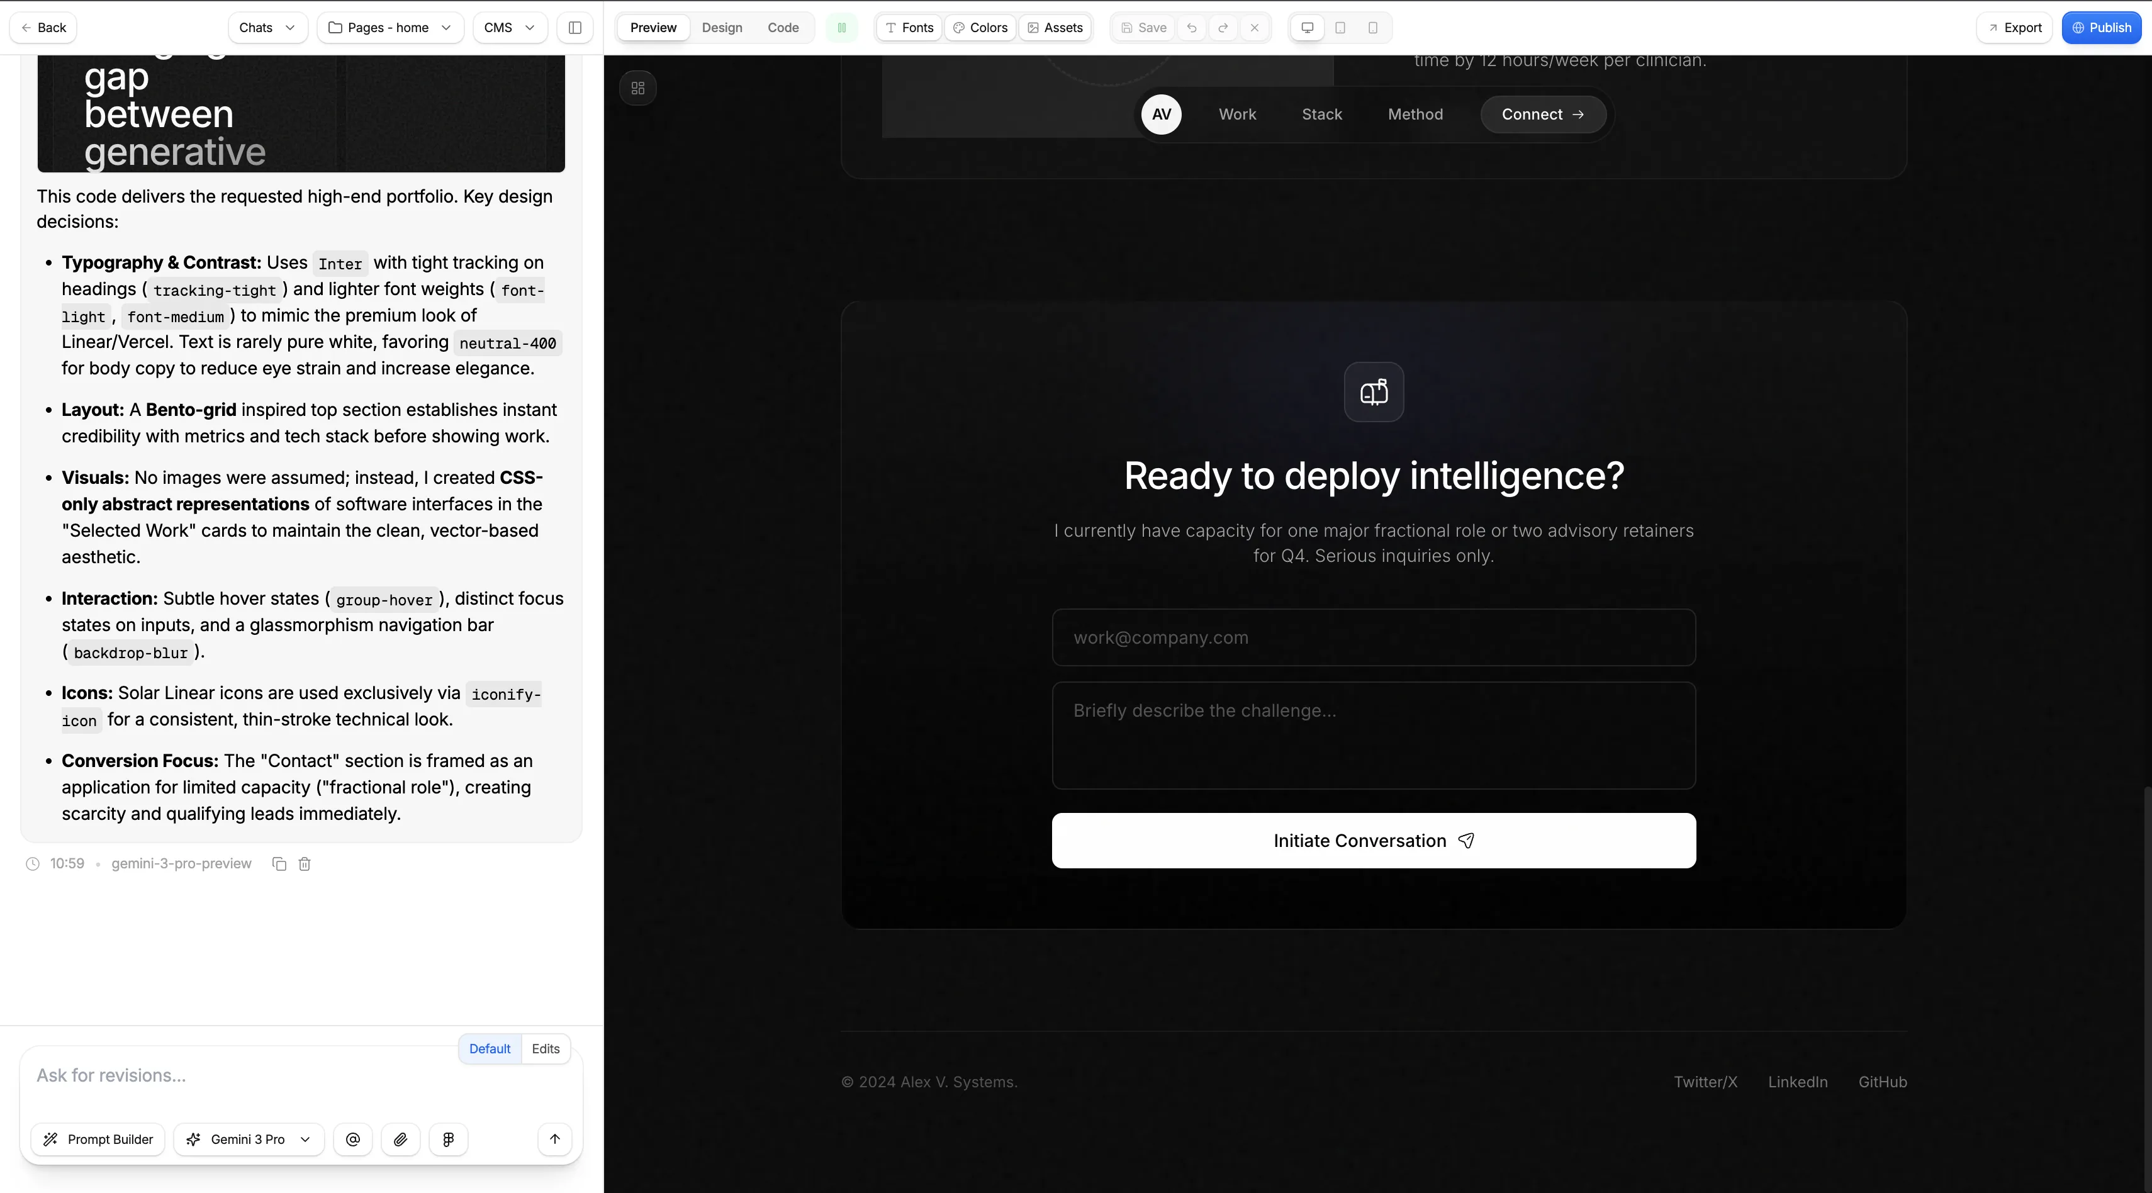The image size is (2152, 1193).
Task: Toggle the sidebar panel layout icon
Action: (x=574, y=28)
